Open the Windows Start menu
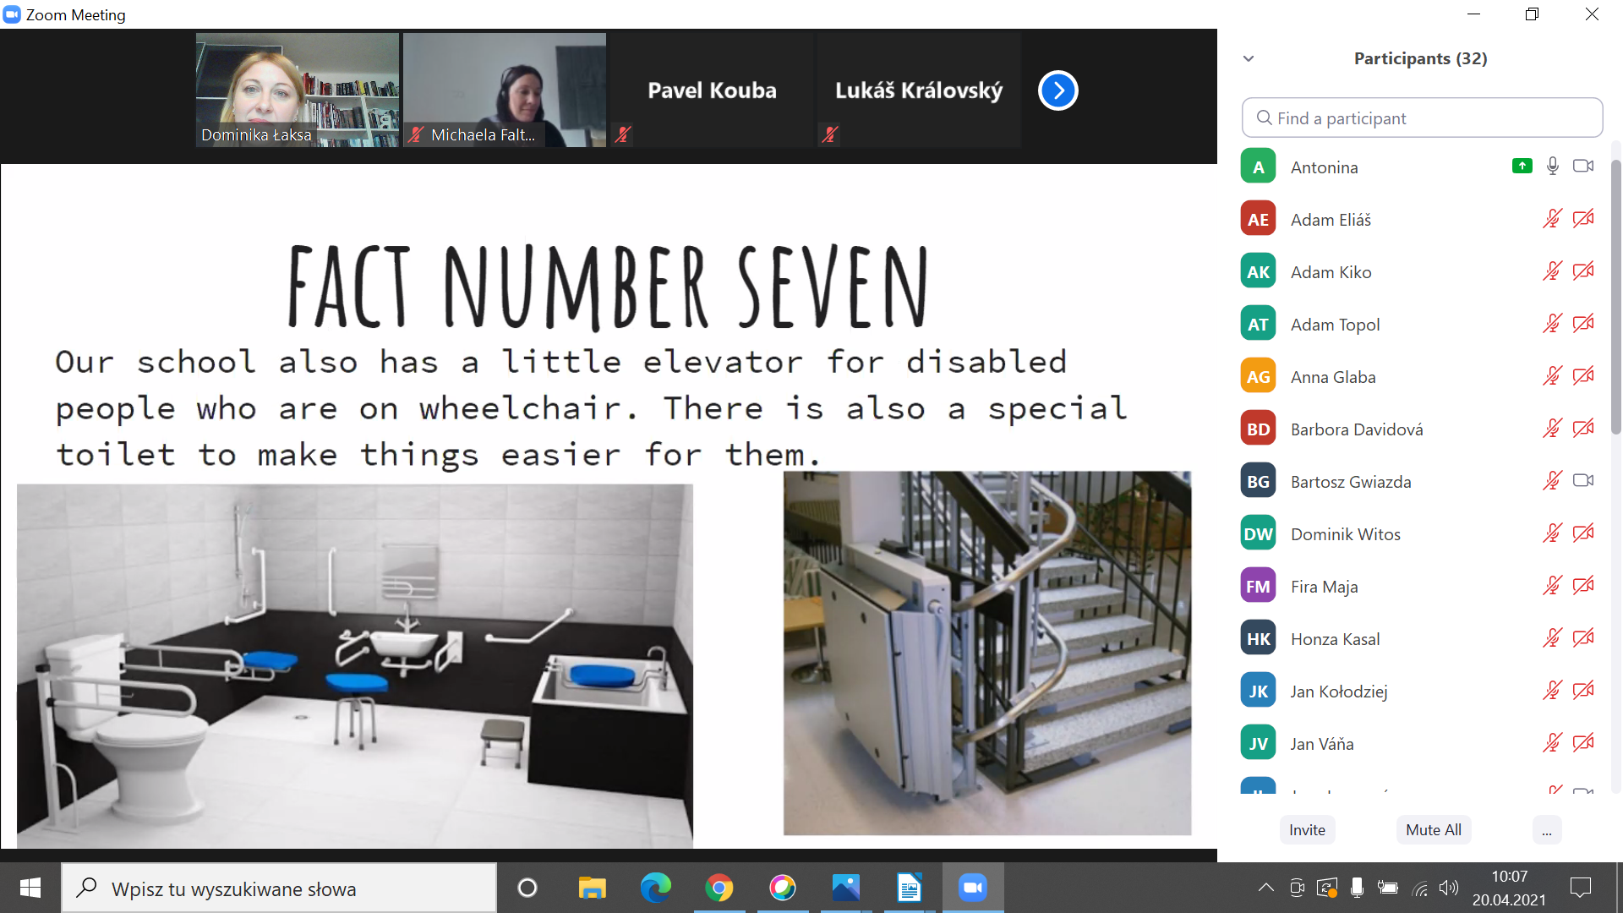1623x913 pixels. pyautogui.click(x=30, y=888)
